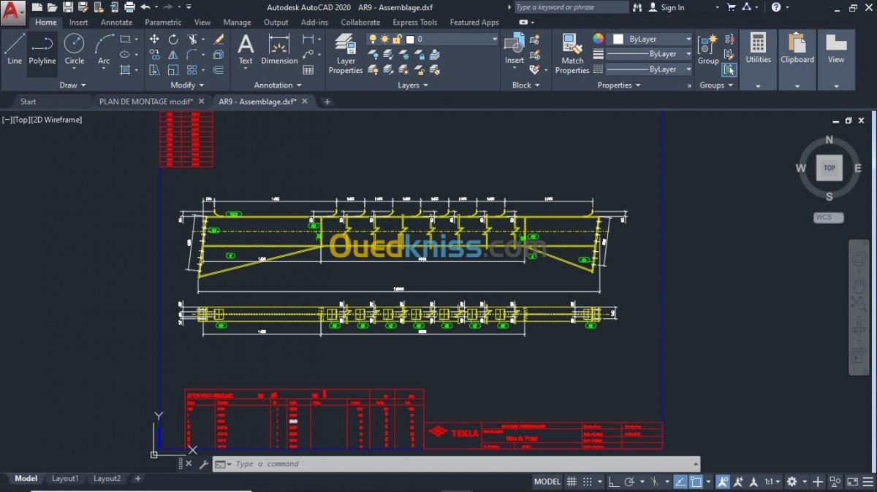
Task: Open the Annotate ribbon tab
Action: point(116,23)
